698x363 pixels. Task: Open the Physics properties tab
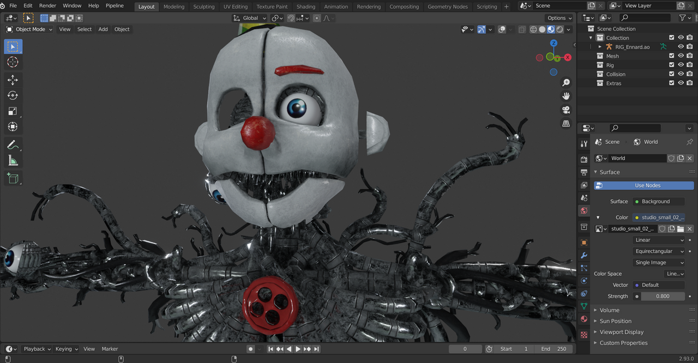(584, 281)
